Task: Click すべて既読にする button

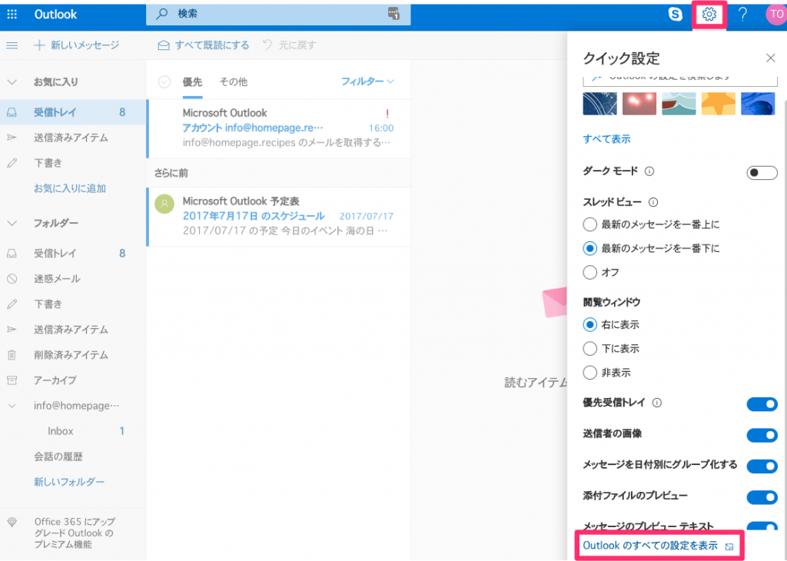Action: coord(203,45)
